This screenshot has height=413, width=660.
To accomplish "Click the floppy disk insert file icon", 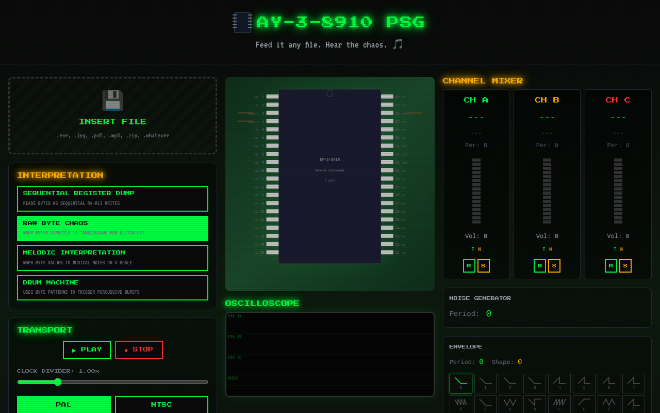I will [112, 101].
